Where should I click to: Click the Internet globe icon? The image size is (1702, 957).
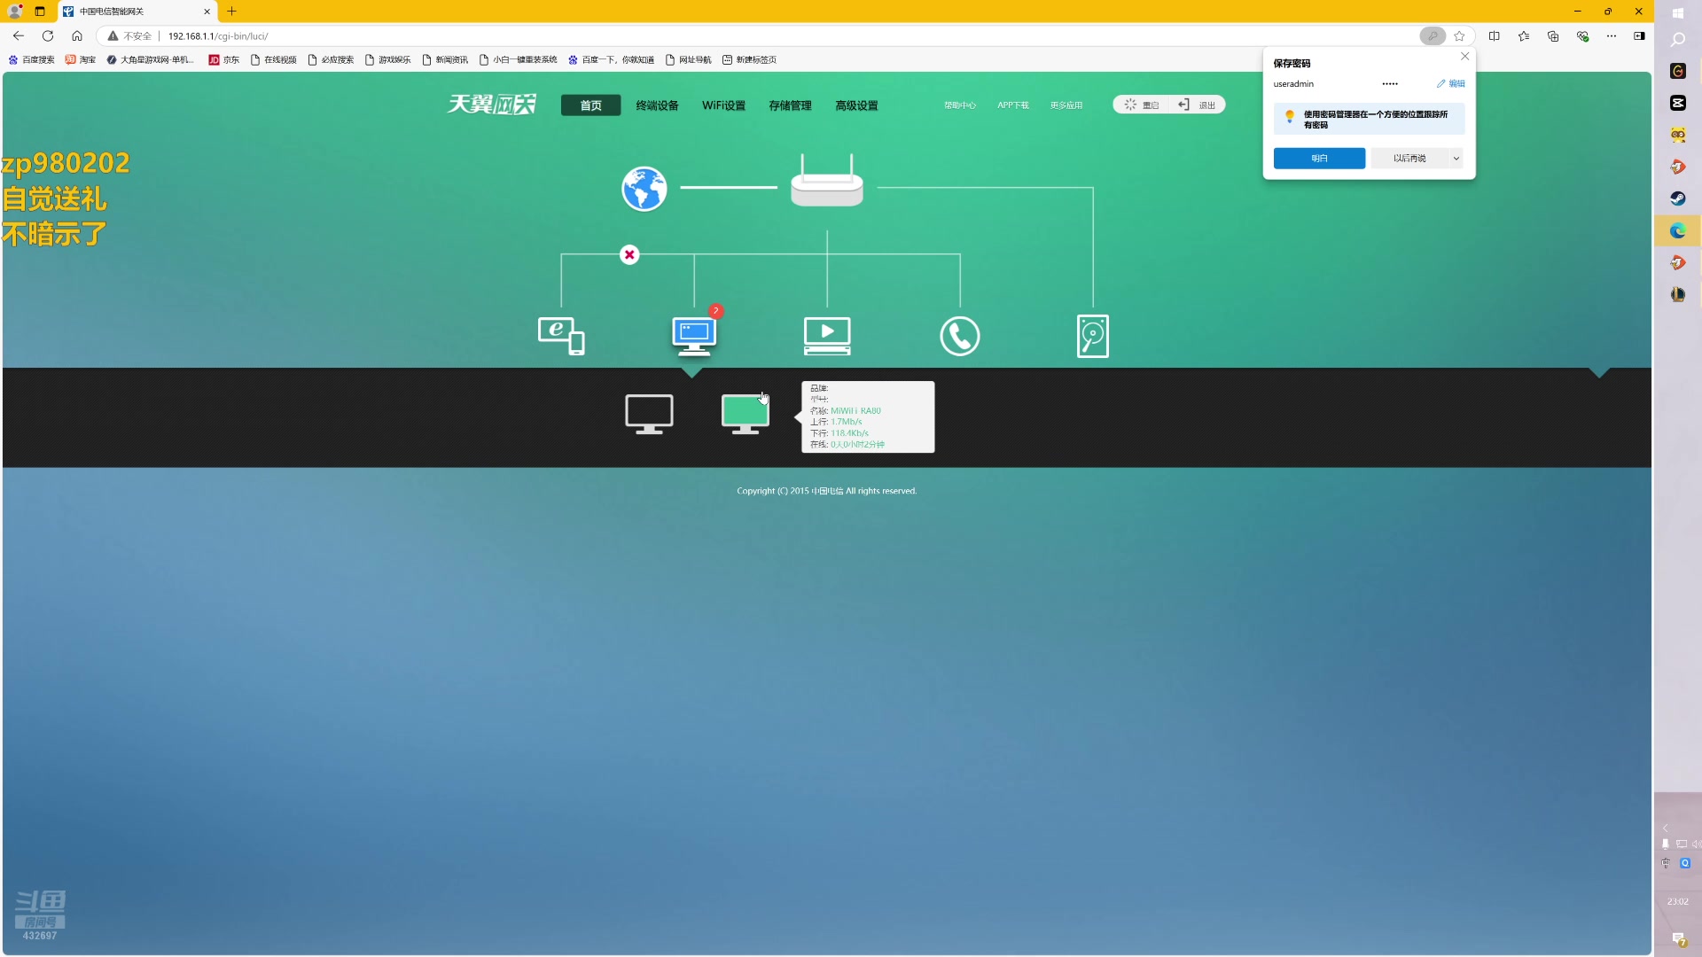[x=644, y=189]
